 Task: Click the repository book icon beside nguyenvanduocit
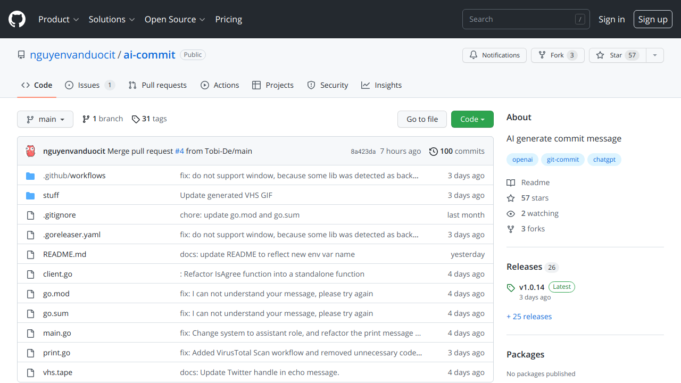(x=21, y=55)
